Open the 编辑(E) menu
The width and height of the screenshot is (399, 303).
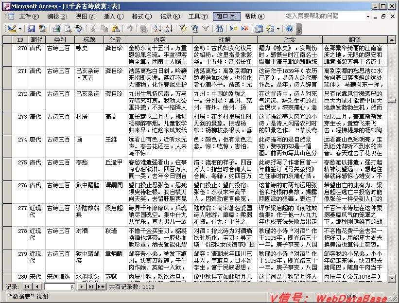click(57, 17)
